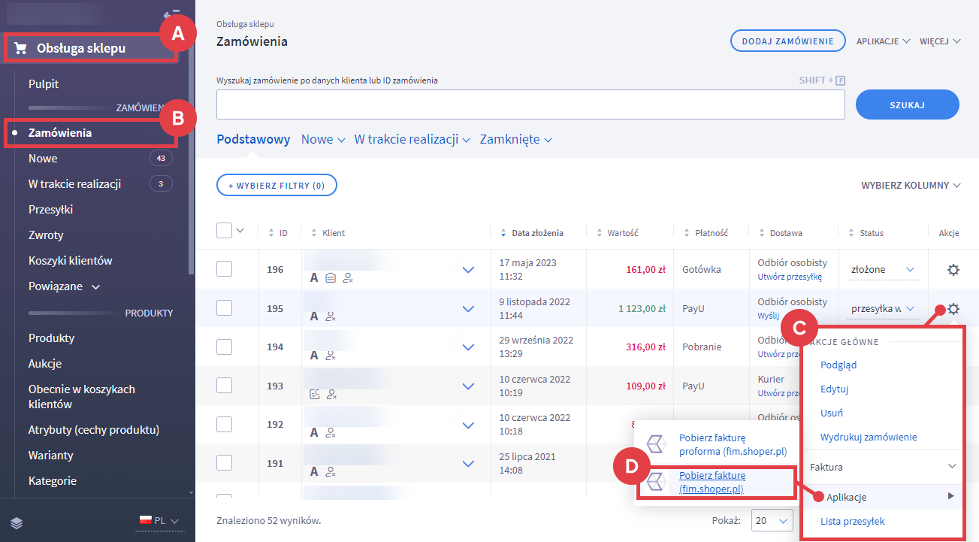Switch to the W trakcie realizacji tab
This screenshot has width=979, height=542.
pos(412,140)
